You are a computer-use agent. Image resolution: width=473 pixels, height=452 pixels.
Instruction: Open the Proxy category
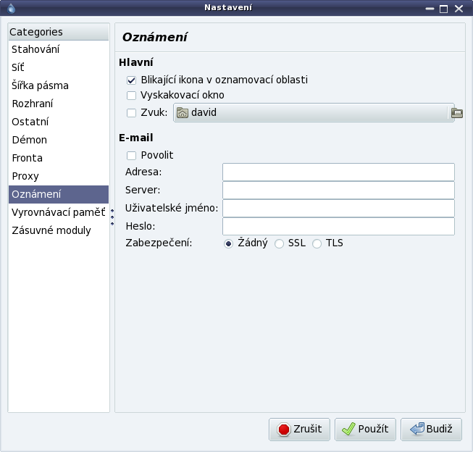tap(59, 176)
